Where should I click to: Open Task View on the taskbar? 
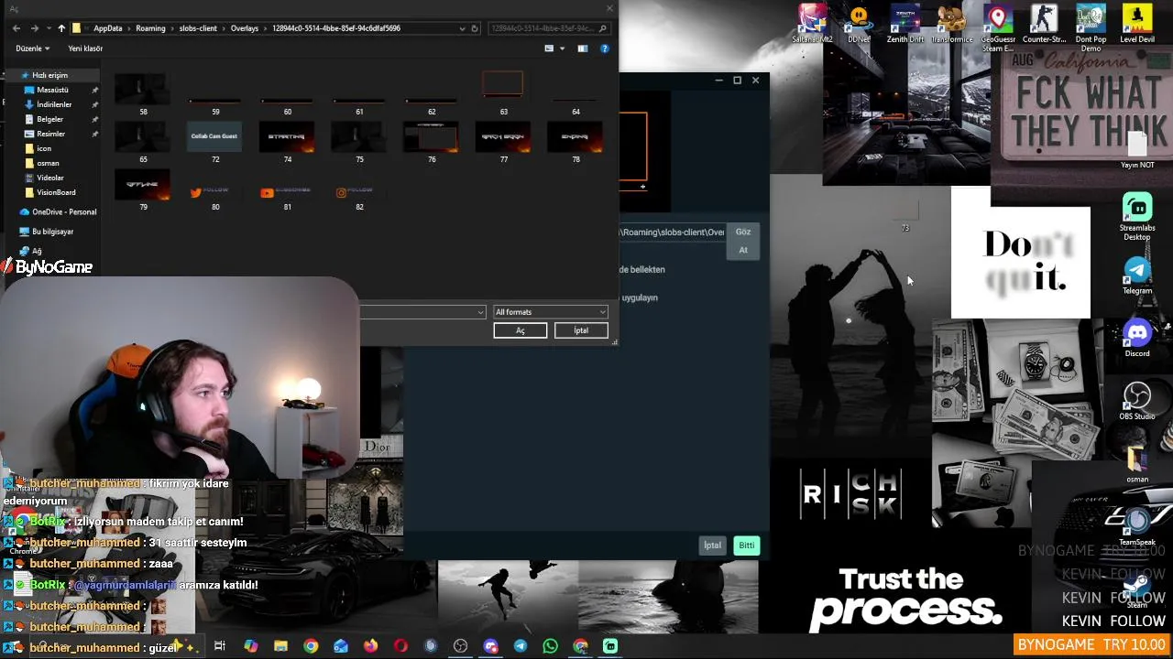pos(220,646)
